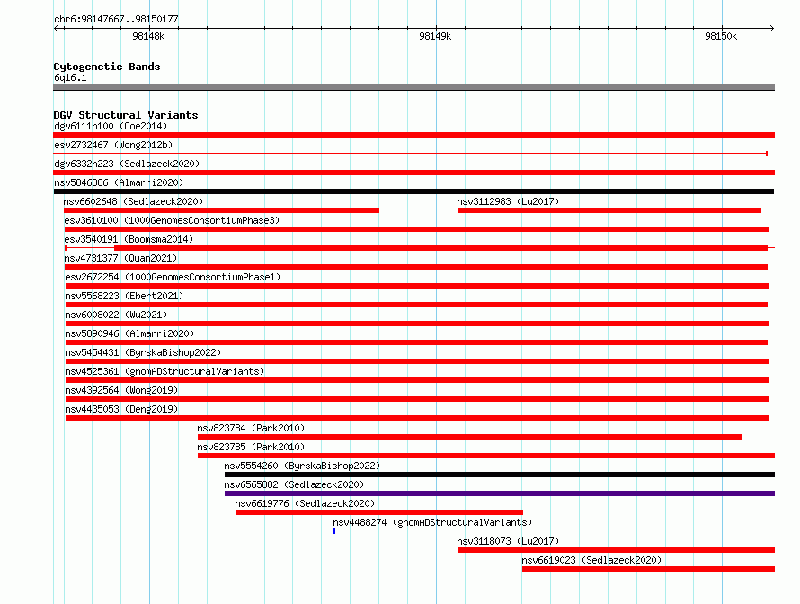
Task: Open variant nsv4392564 (Wong2019) label
Action: [x=121, y=390]
